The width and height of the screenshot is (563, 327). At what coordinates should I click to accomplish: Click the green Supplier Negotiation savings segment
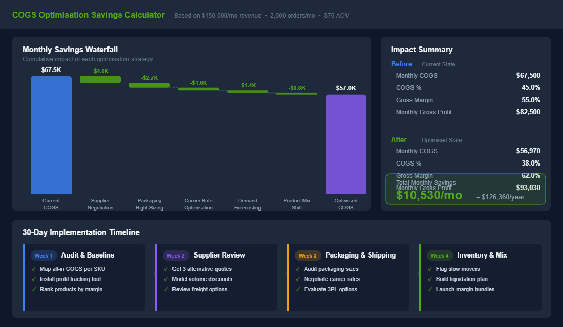pos(100,79)
